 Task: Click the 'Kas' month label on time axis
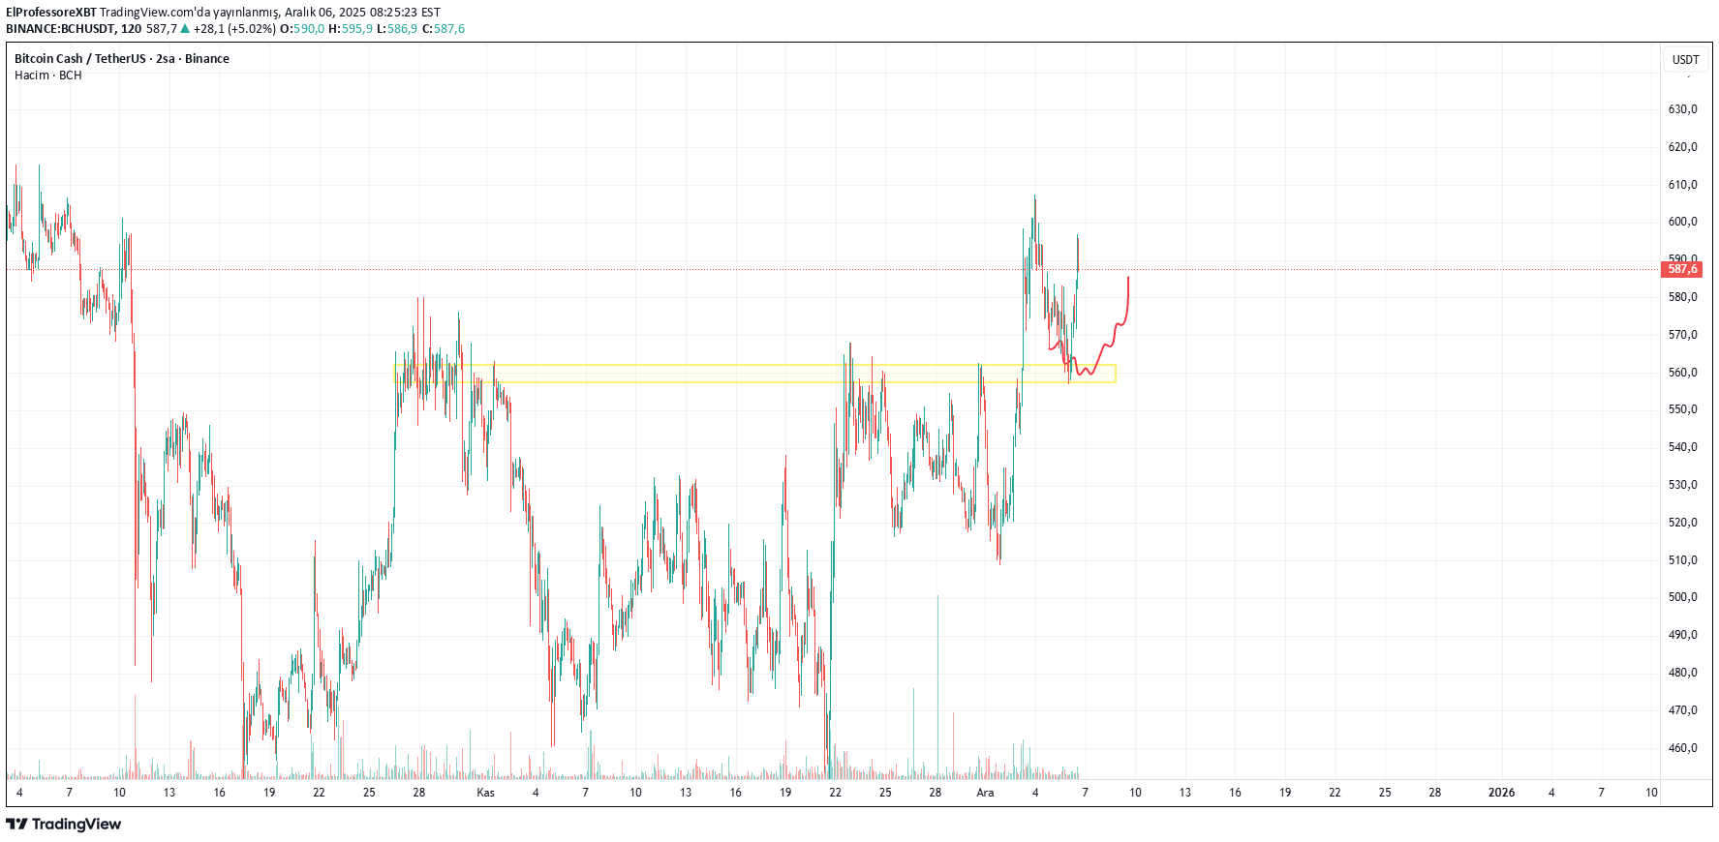485,793
